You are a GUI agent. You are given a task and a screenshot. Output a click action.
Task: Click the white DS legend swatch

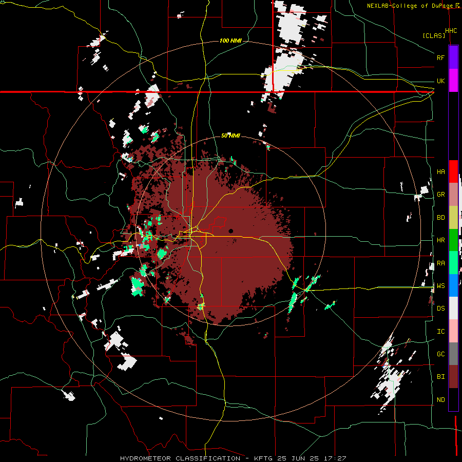[x=453, y=308]
